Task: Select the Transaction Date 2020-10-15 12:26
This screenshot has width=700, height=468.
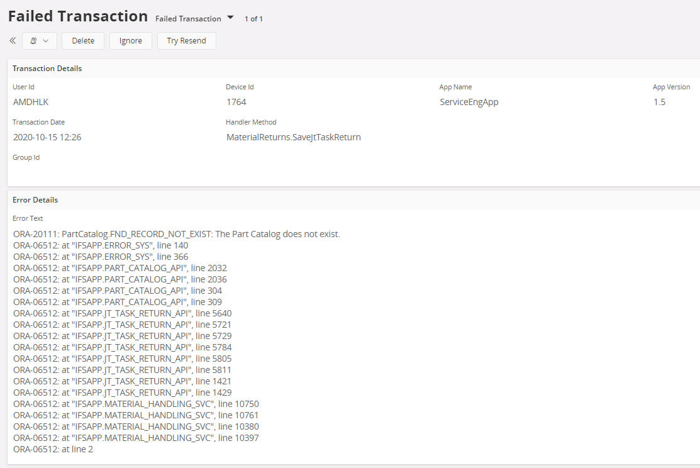Action: pos(47,137)
